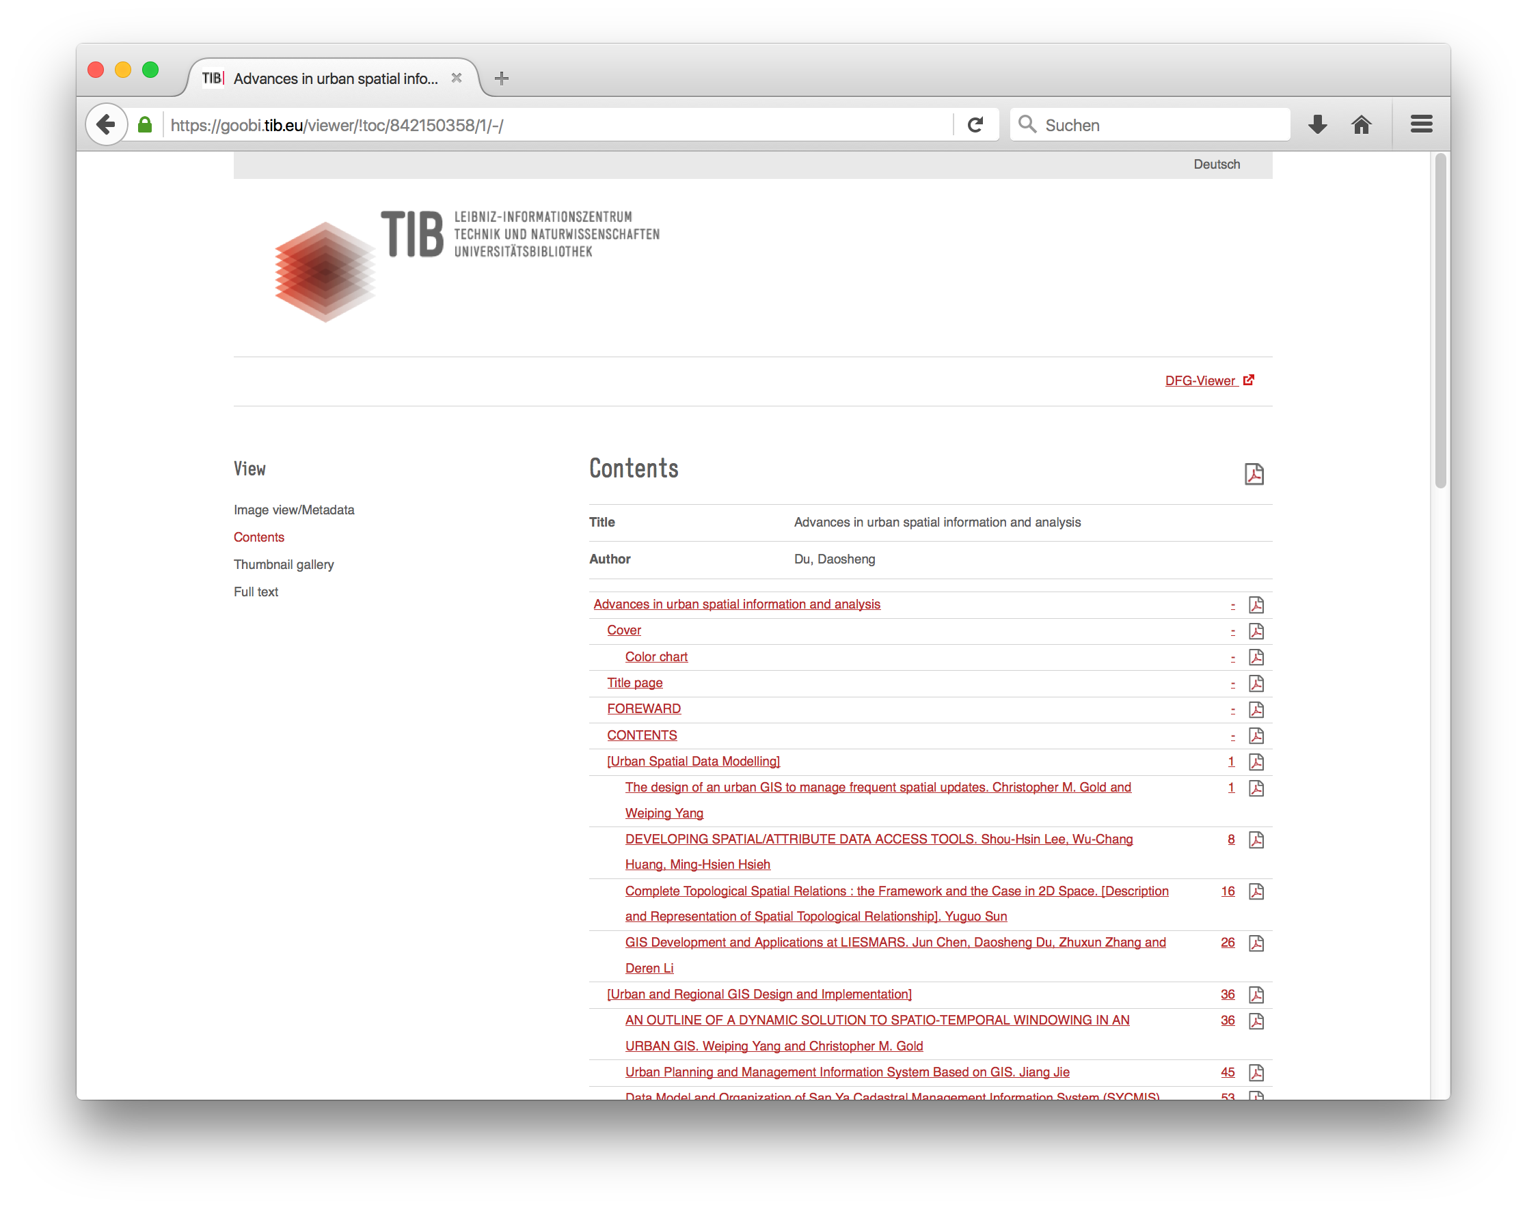
Task: Close the 'Advances in urban spatial info' tab
Action: pos(457,78)
